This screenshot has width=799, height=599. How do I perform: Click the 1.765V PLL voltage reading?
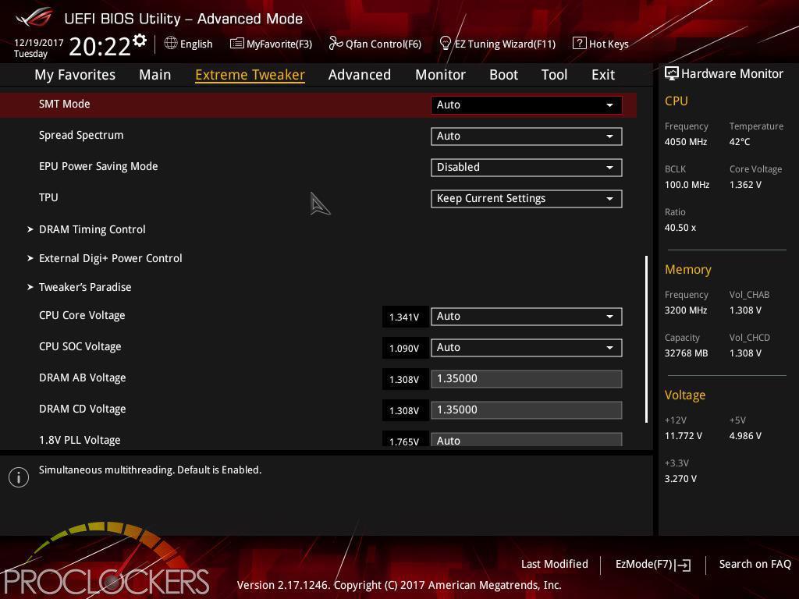(x=405, y=440)
